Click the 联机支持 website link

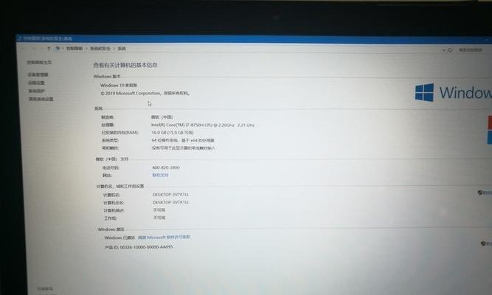(x=160, y=175)
